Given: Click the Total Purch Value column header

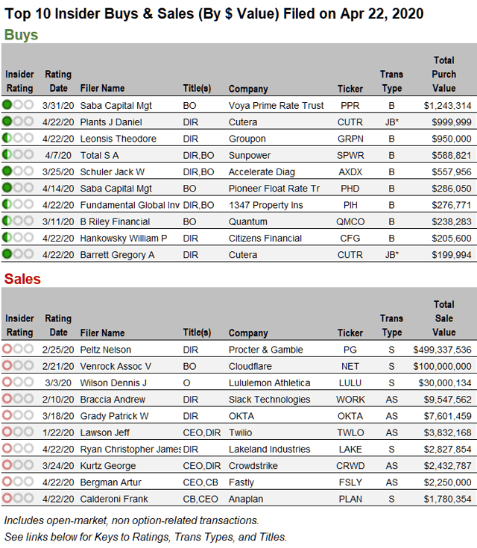Looking at the screenshot, I should [443, 75].
